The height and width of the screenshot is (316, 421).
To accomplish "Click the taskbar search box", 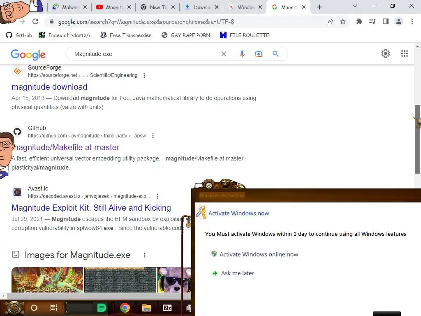I will tap(79, 308).
